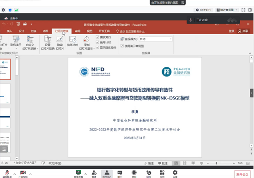
Task: Open the Animations (动画) ribbon tab
Action: click(45, 31)
